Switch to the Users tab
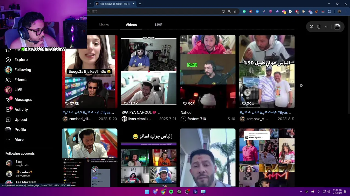 pyautogui.click(x=104, y=25)
